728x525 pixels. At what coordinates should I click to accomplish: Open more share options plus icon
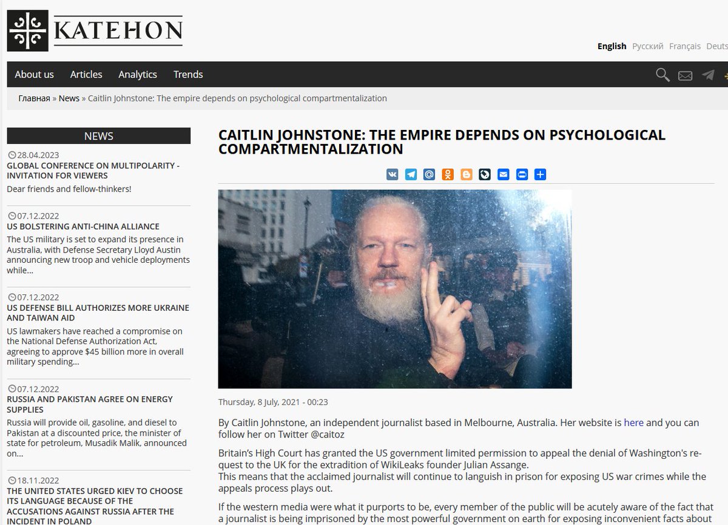(x=541, y=175)
